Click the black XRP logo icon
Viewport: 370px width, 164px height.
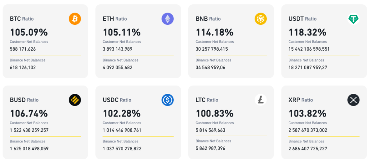coord(353,100)
